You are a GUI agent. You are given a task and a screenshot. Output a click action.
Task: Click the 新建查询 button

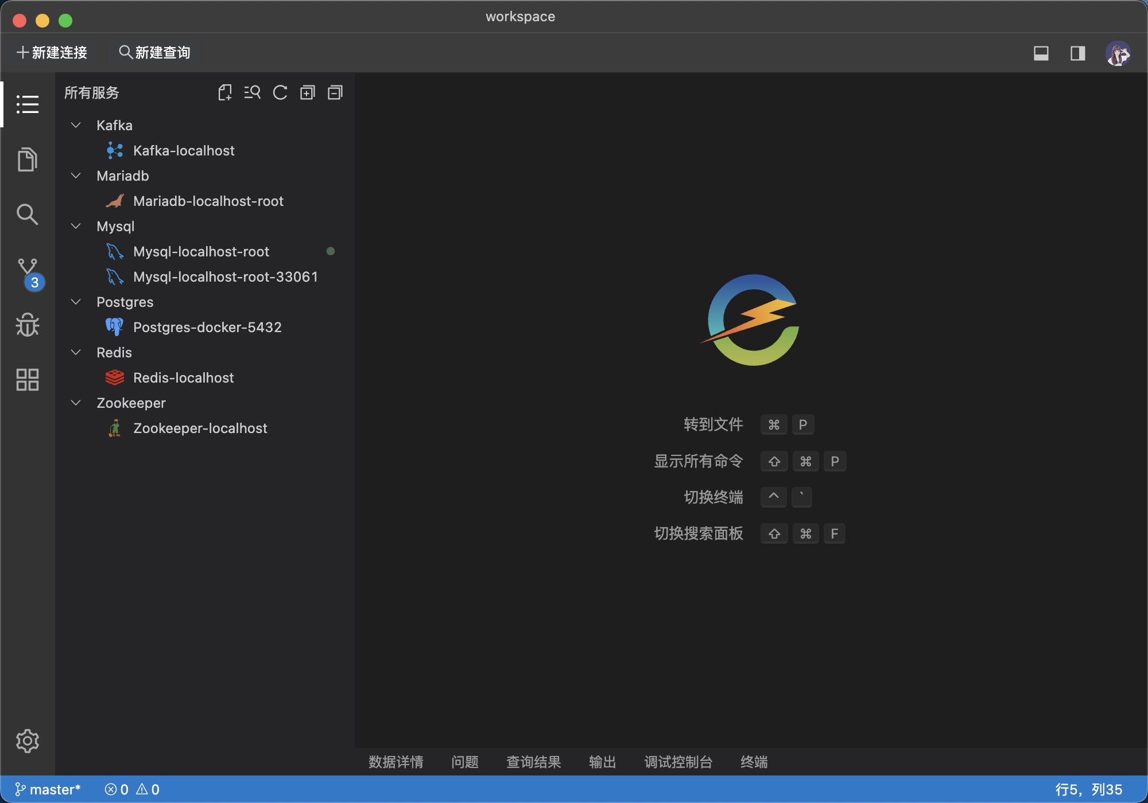(154, 53)
